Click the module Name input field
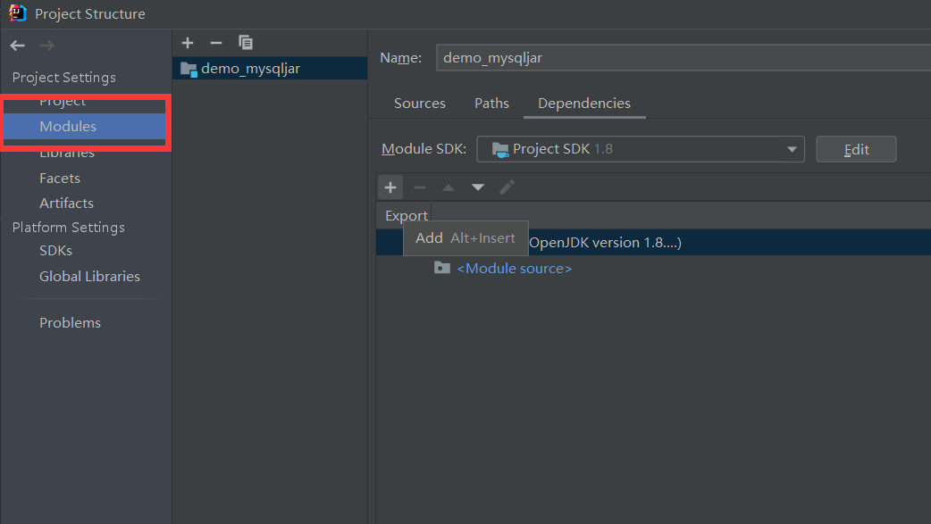Screen dimensions: 931x524 [683, 57]
